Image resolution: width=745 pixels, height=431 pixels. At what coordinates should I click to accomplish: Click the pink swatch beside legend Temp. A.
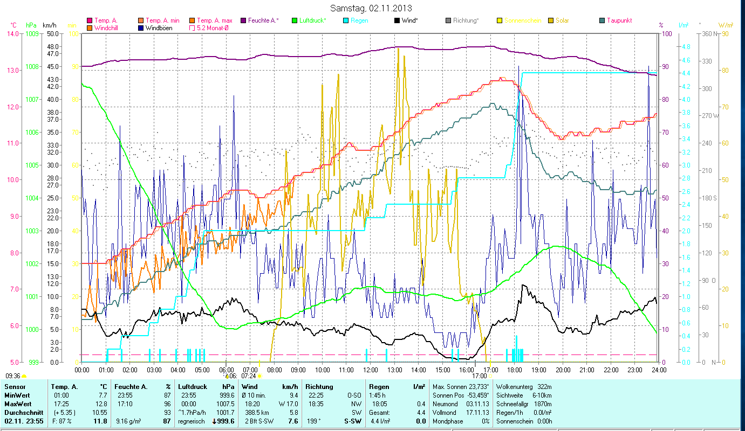(90, 20)
